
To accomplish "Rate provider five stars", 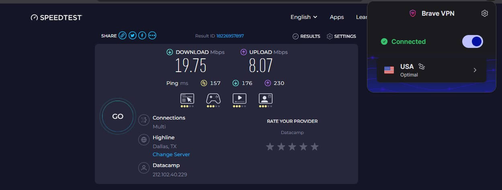I will 314,147.
